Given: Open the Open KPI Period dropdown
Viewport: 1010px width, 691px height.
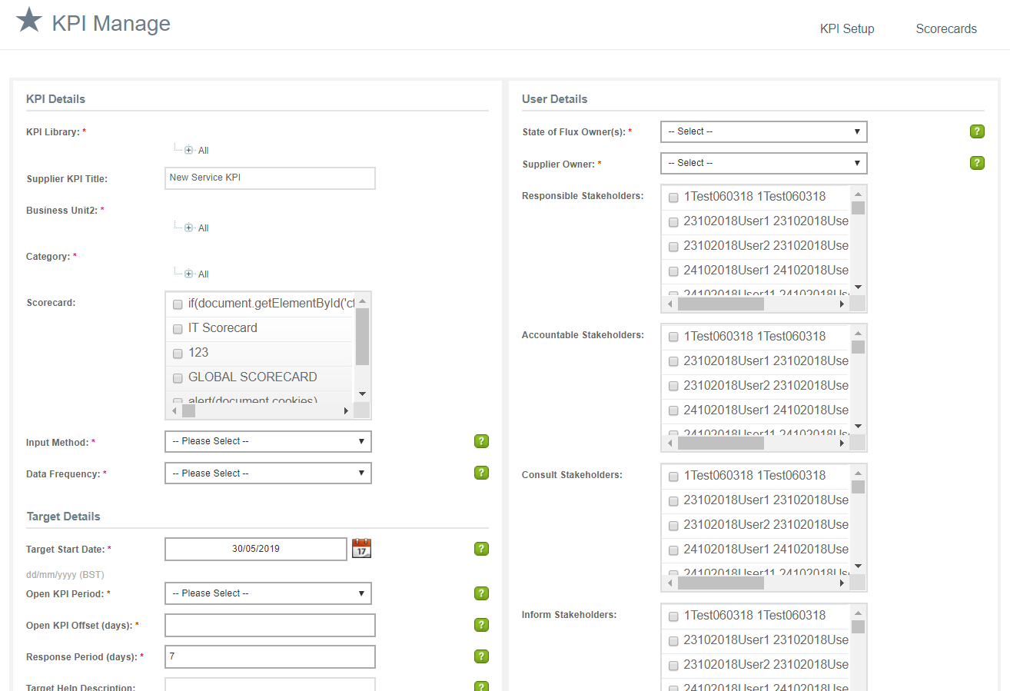Looking at the screenshot, I should pyautogui.click(x=267, y=593).
